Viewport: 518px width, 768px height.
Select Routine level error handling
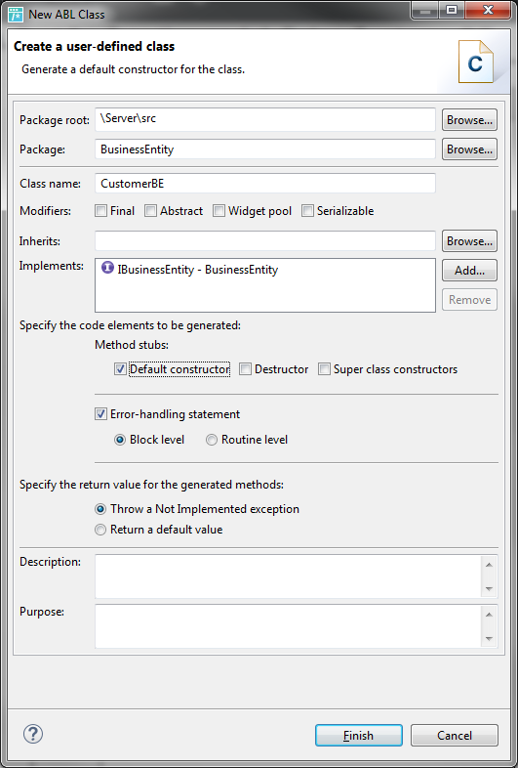tap(212, 440)
